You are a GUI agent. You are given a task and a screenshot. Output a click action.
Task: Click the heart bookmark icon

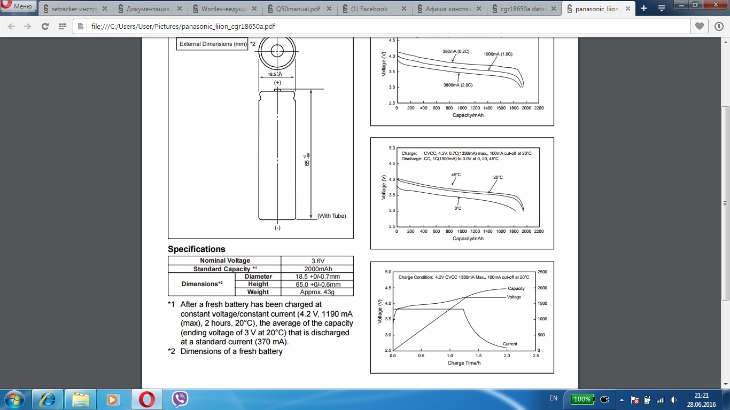click(x=699, y=27)
